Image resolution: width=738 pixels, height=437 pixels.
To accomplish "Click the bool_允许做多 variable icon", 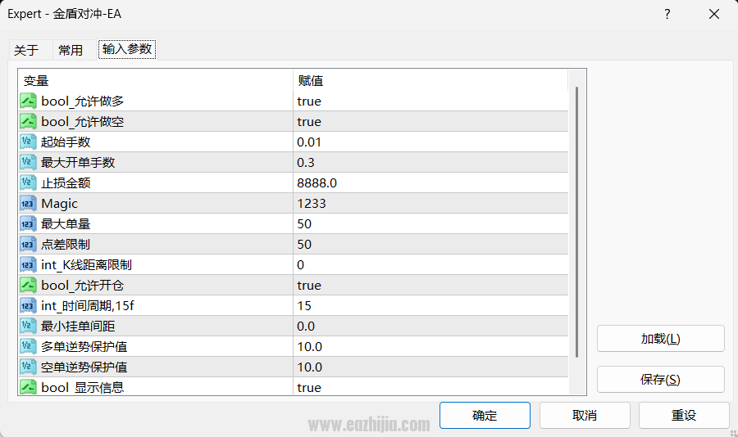I will click(x=28, y=101).
